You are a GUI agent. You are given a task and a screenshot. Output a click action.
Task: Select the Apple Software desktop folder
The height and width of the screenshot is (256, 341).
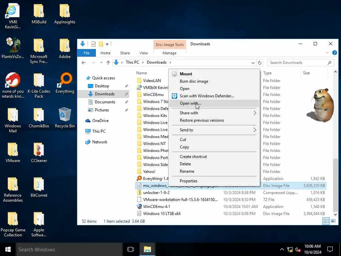[x=39, y=224]
